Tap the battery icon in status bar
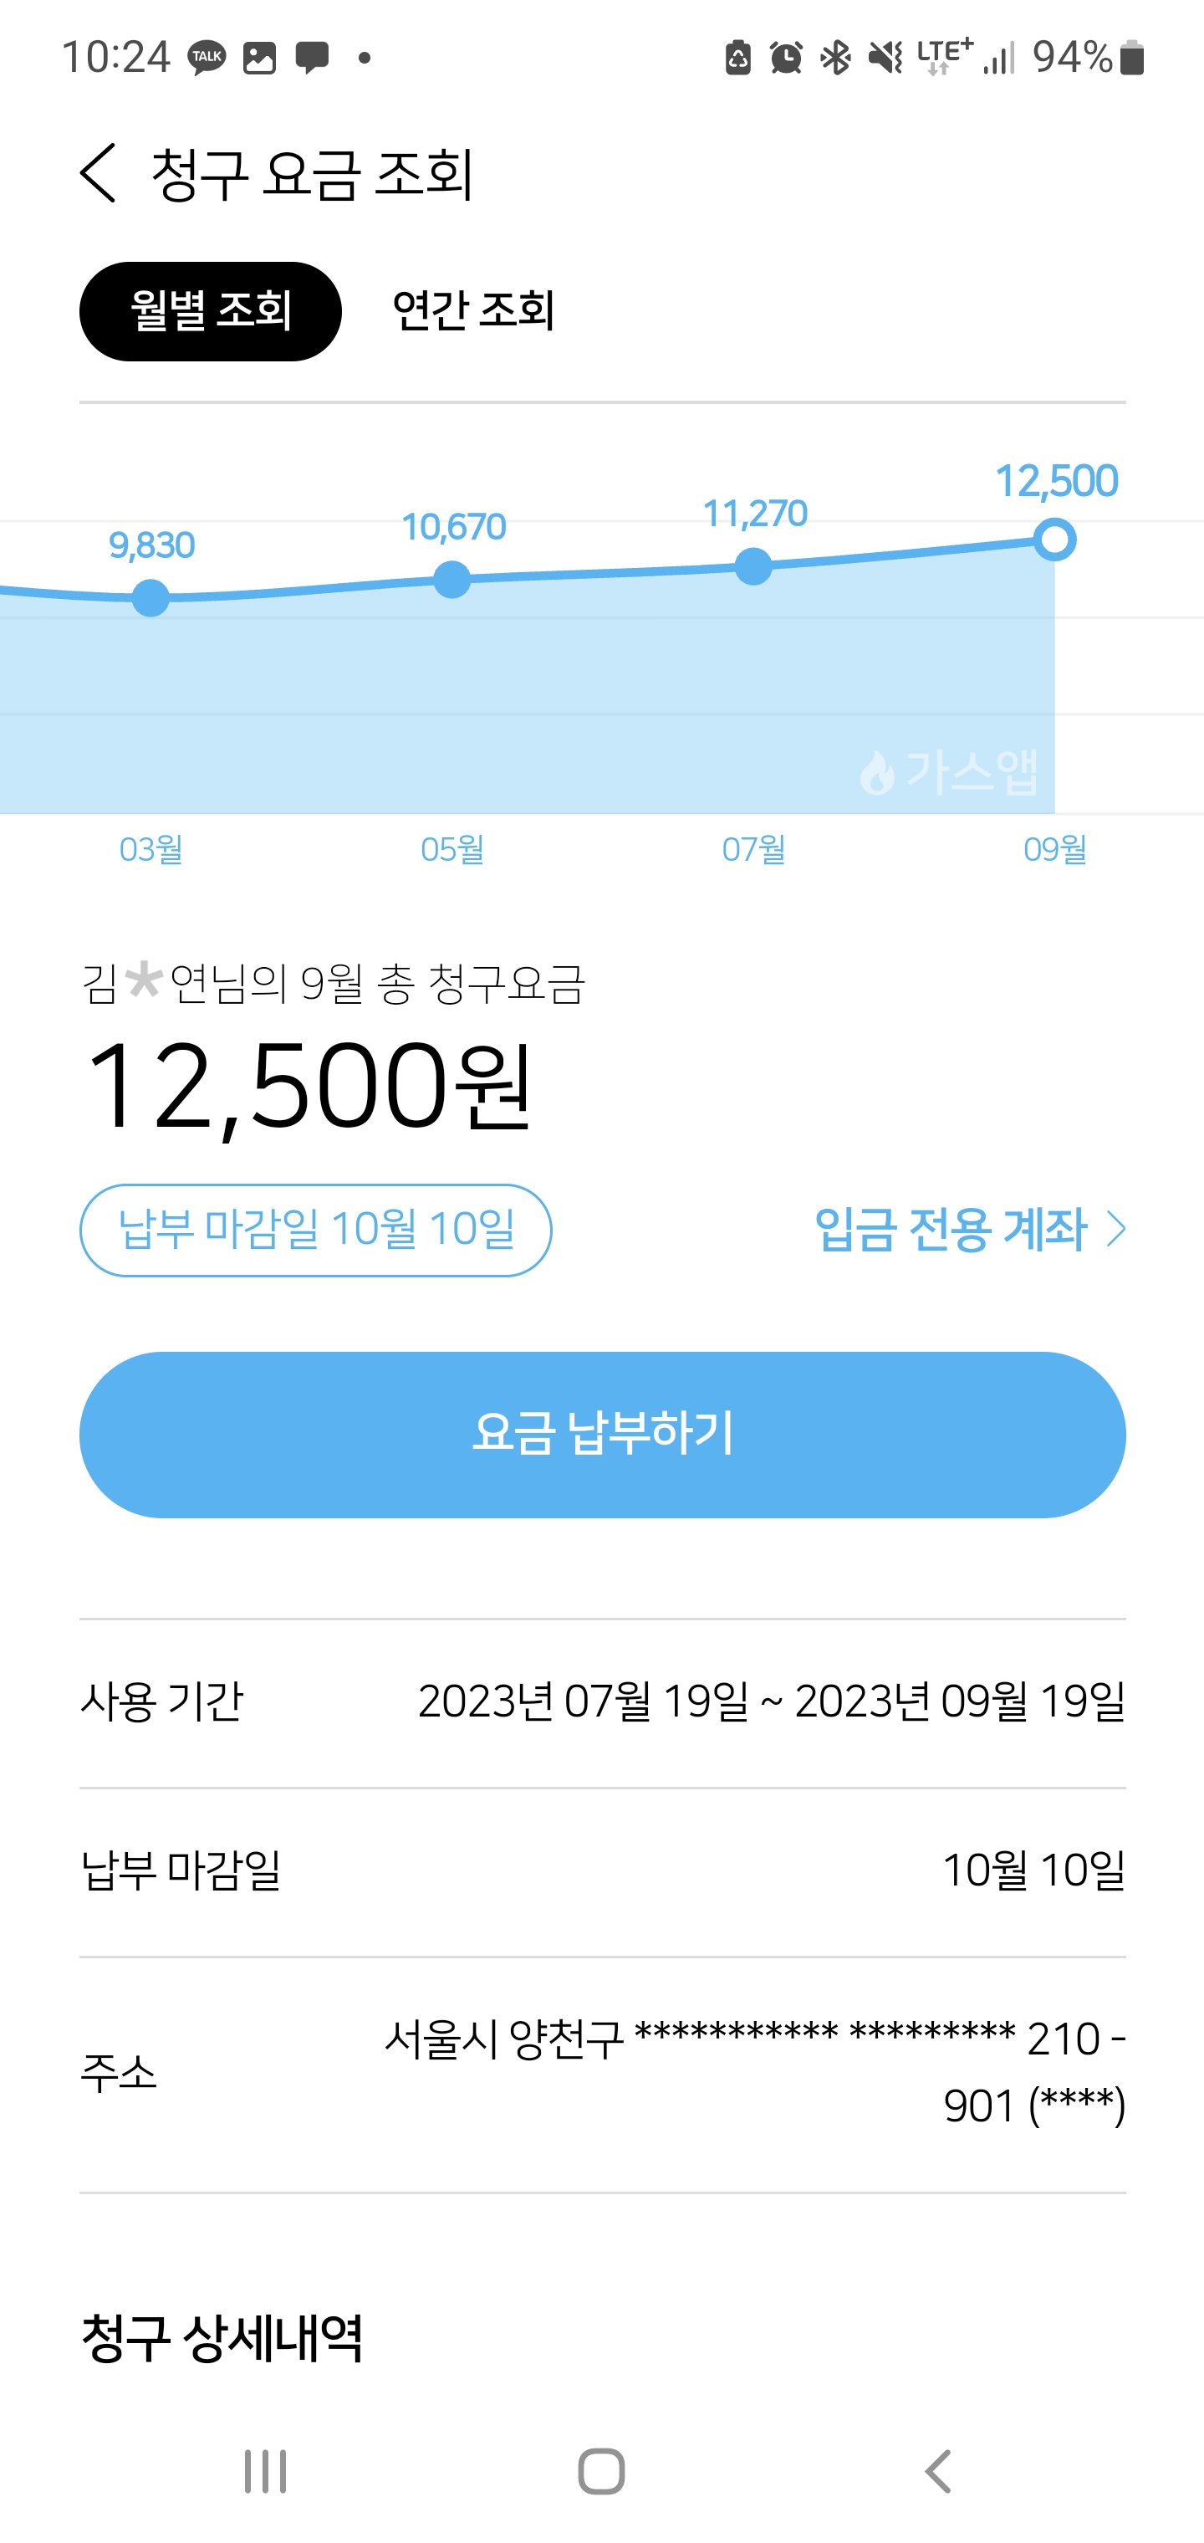The height and width of the screenshot is (2543, 1204). coord(1133,57)
